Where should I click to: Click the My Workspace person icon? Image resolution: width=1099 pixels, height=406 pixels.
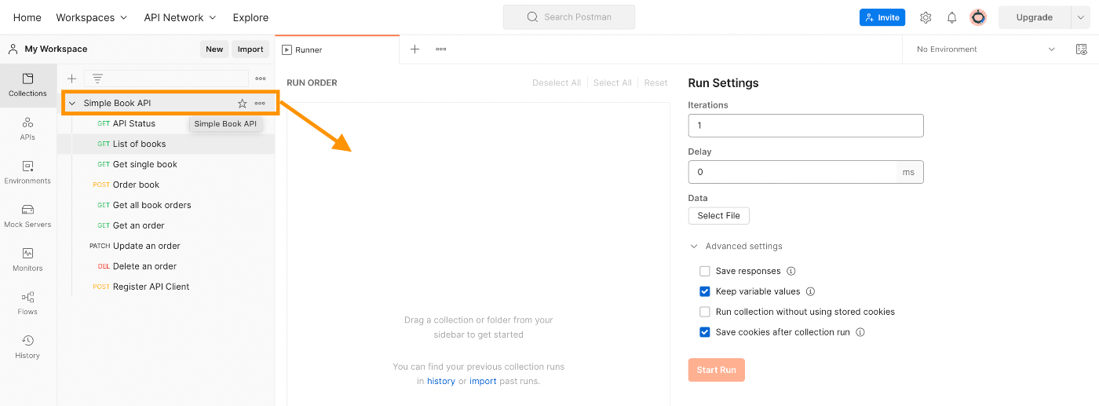(x=13, y=49)
